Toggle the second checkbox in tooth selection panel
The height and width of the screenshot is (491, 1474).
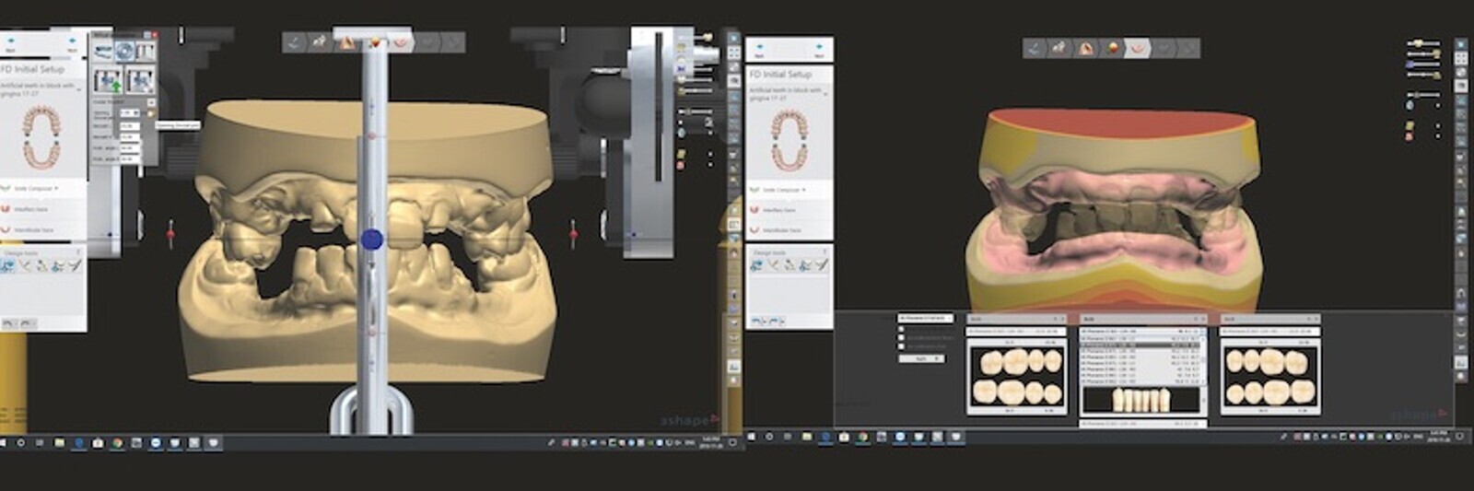point(902,338)
